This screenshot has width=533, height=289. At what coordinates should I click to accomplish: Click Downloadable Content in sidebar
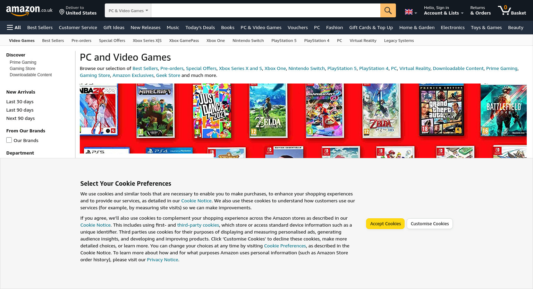click(31, 75)
